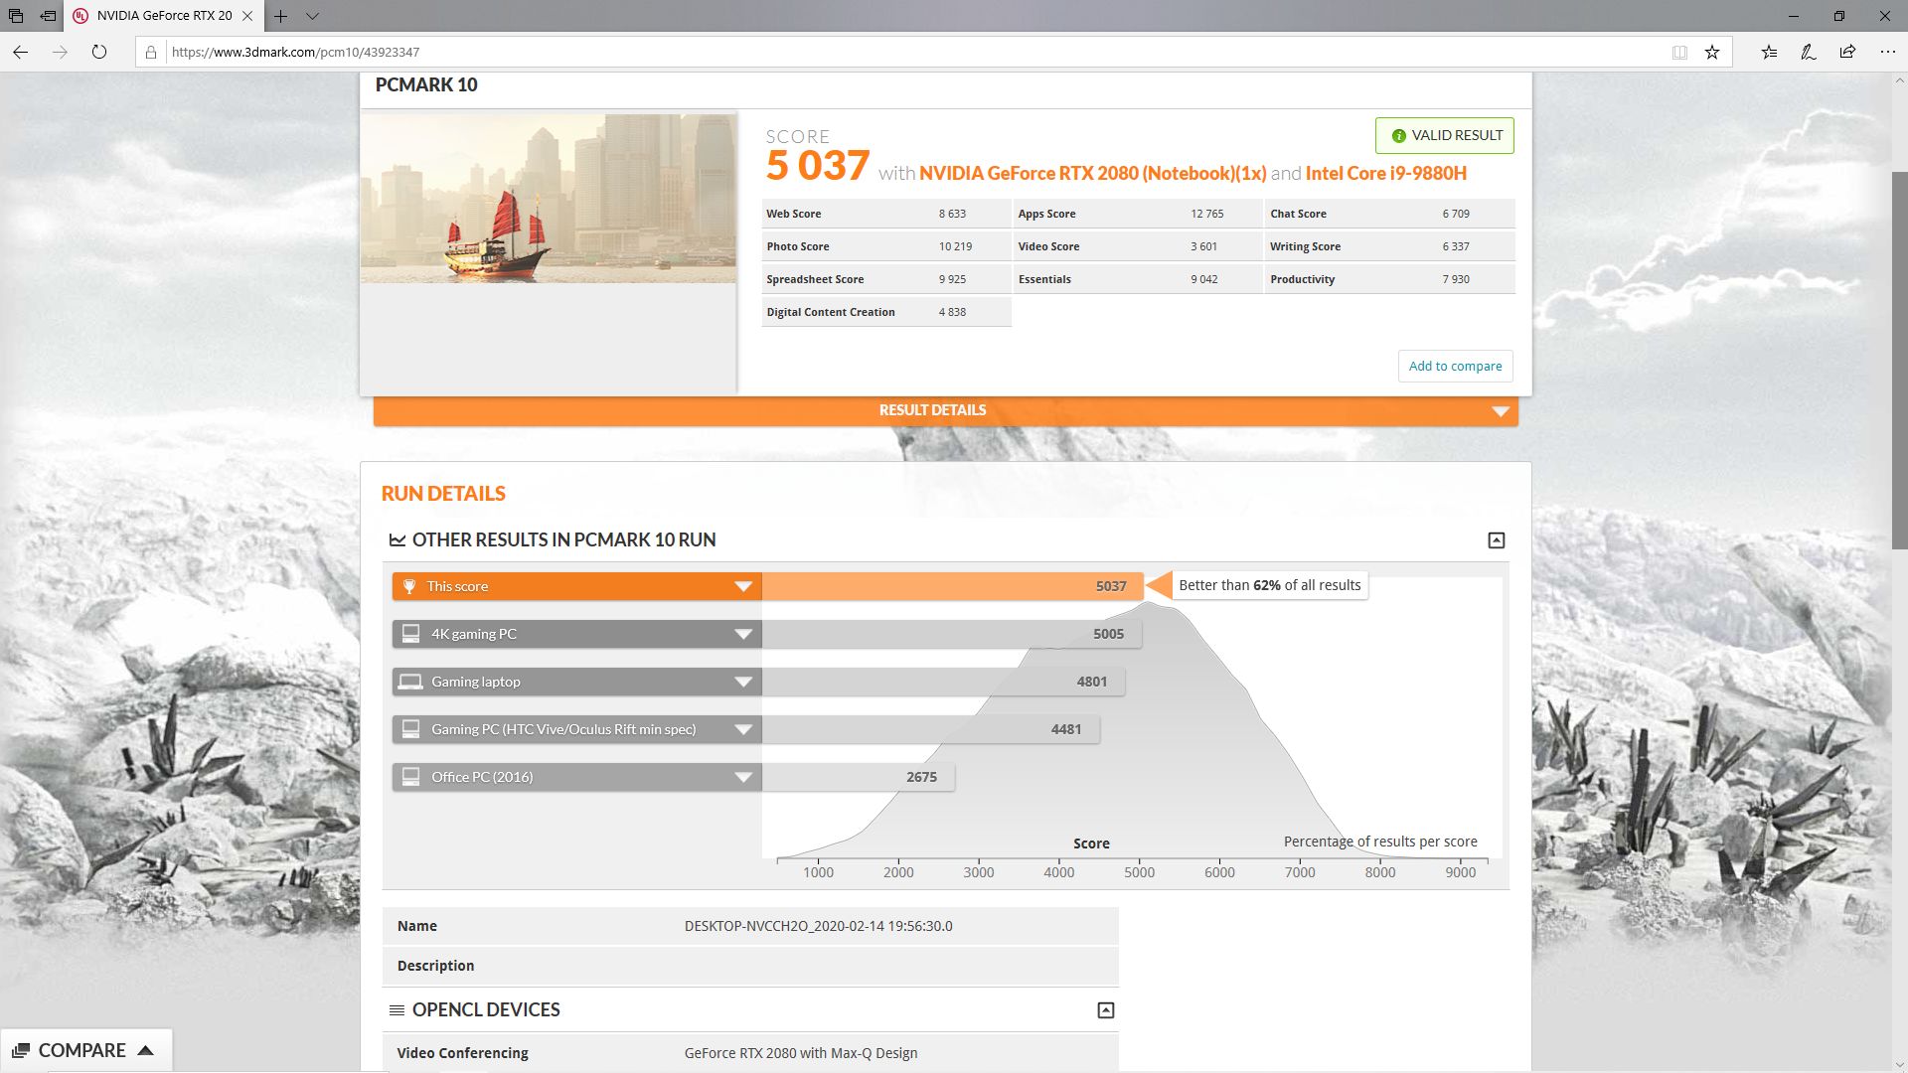Click the Essentials value 9 042

(1204, 280)
